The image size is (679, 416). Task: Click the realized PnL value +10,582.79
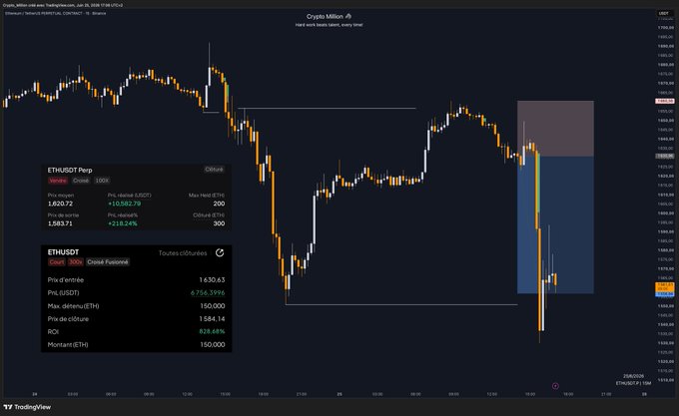(124, 204)
